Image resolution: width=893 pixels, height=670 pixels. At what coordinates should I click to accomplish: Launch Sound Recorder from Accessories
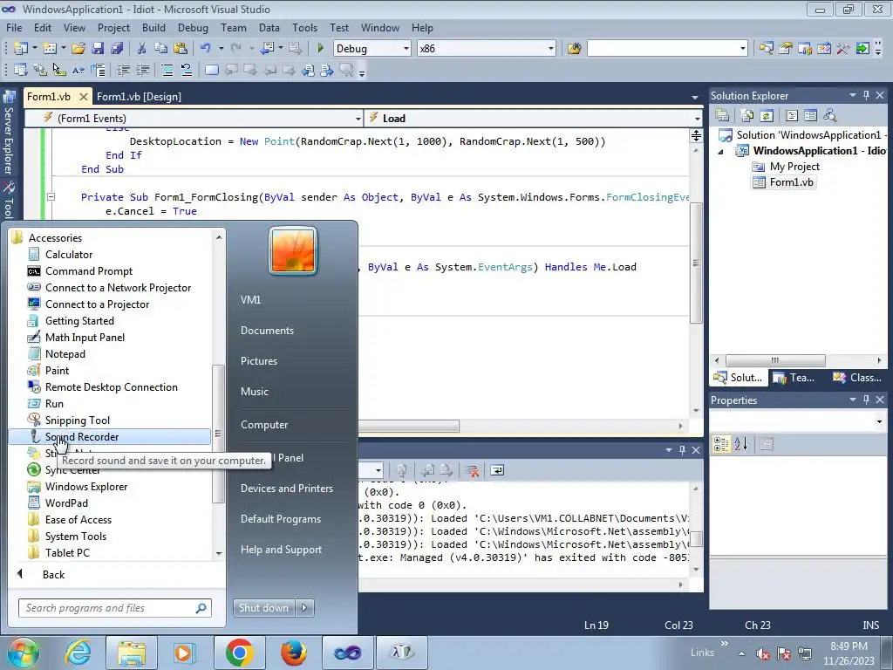[x=109, y=437]
